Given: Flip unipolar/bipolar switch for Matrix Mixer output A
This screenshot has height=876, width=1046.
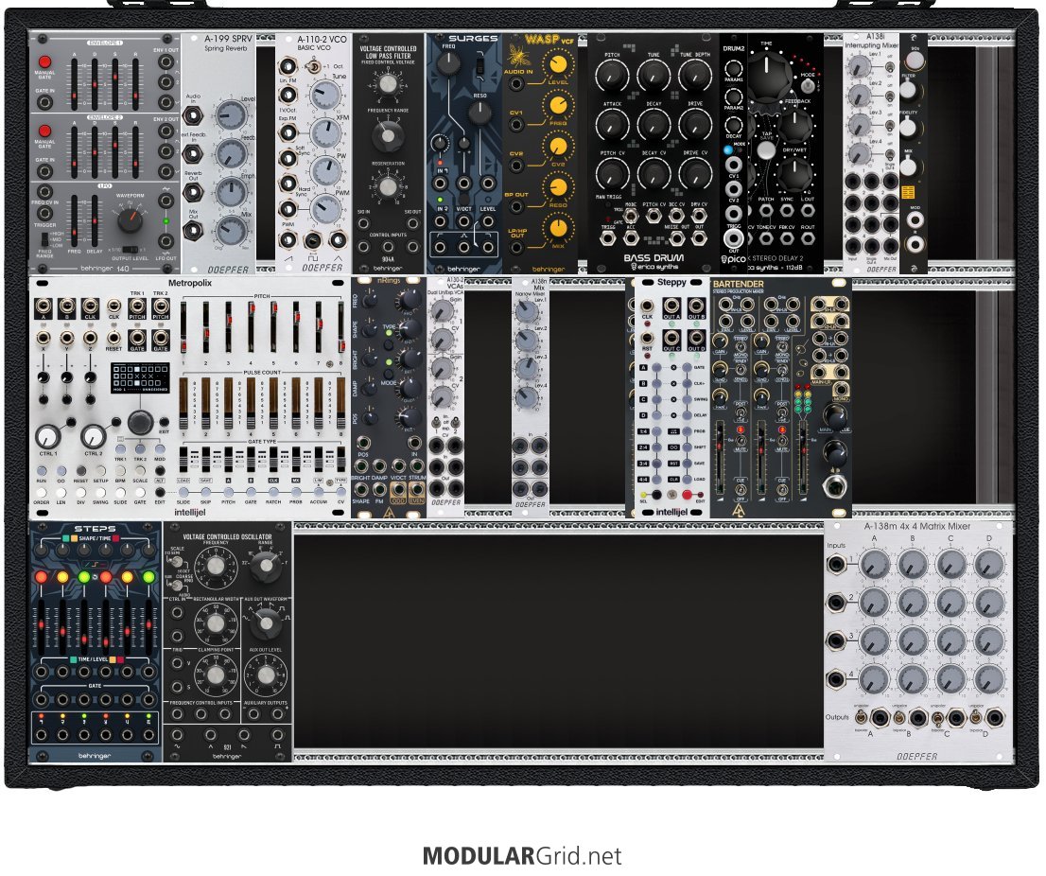Looking at the screenshot, I should click(861, 719).
